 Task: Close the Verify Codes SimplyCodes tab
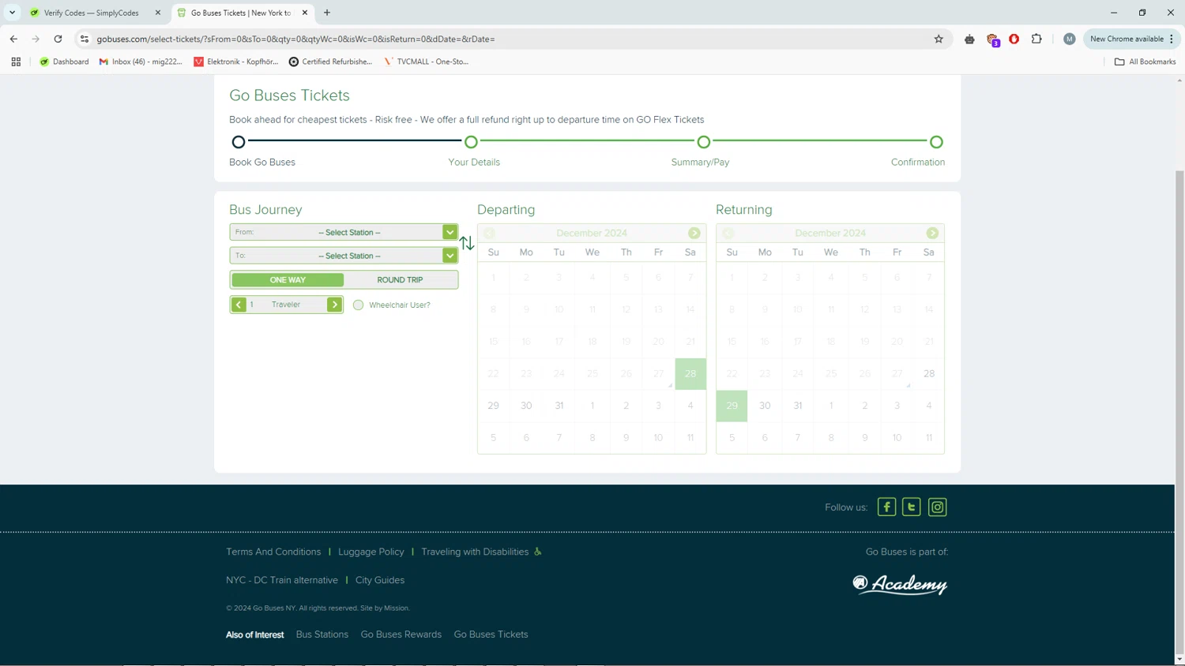[158, 13]
